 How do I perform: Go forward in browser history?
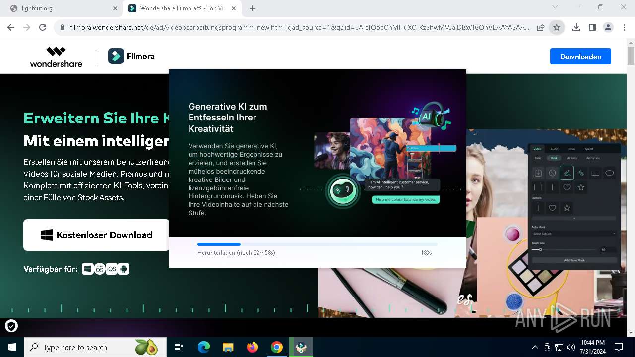[x=27, y=28]
